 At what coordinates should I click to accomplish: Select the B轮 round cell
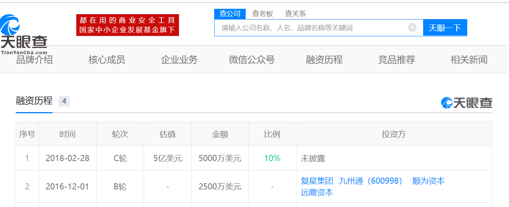click(x=120, y=186)
